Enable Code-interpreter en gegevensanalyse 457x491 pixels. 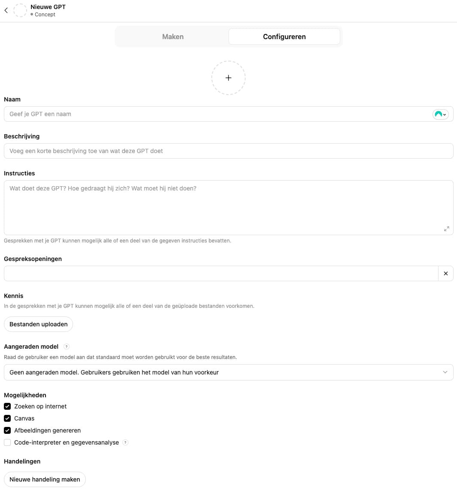click(7, 442)
